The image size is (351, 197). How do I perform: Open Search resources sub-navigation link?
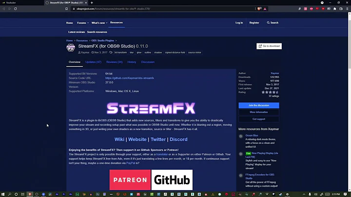(x=97, y=32)
